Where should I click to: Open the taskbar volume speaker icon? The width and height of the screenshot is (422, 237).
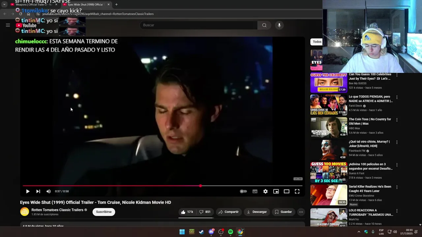[395, 232]
